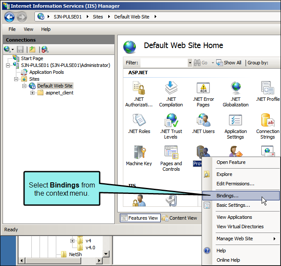Open the Go button dropdown arrow
This screenshot has height=266, width=281.
pos(213,63)
